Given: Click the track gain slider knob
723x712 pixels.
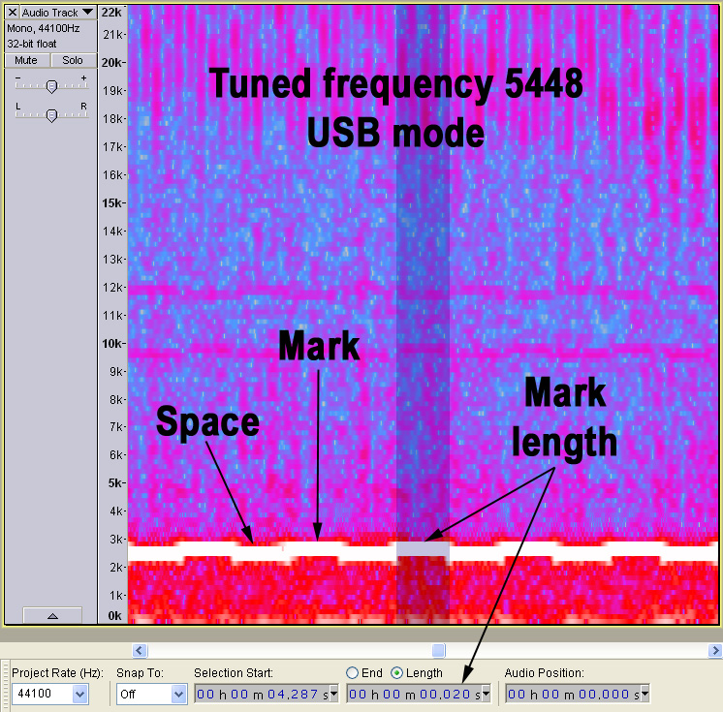Looking at the screenshot, I should click(x=51, y=86).
